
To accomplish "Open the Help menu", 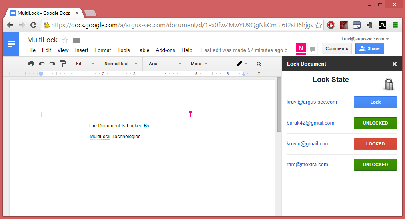I will pyautogui.click(x=187, y=50).
